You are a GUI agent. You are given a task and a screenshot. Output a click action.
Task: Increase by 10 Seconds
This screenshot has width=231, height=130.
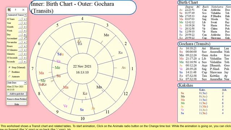(25, 58)
